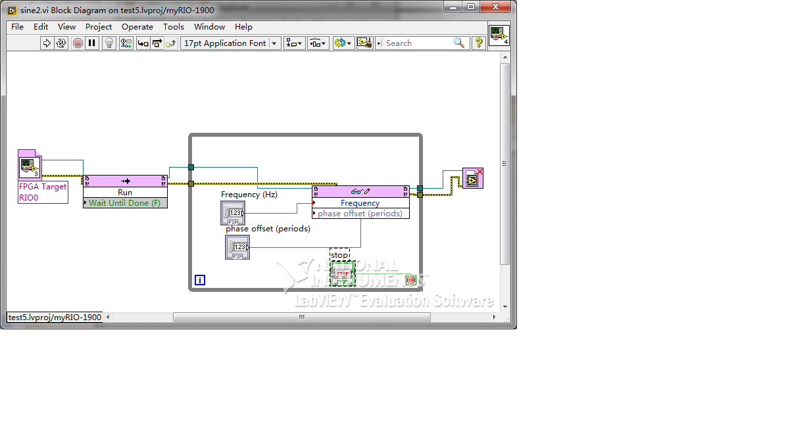Click upper left loop tunnel
Viewport: 786px width, 447px height.
point(191,168)
